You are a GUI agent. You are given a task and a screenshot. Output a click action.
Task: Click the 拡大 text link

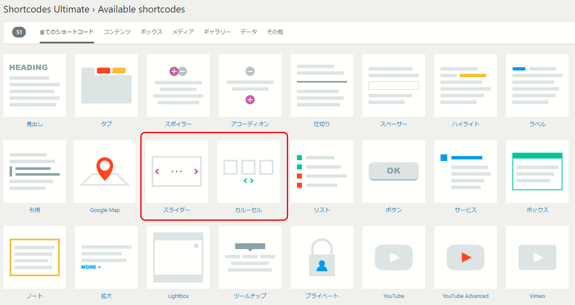click(x=106, y=296)
